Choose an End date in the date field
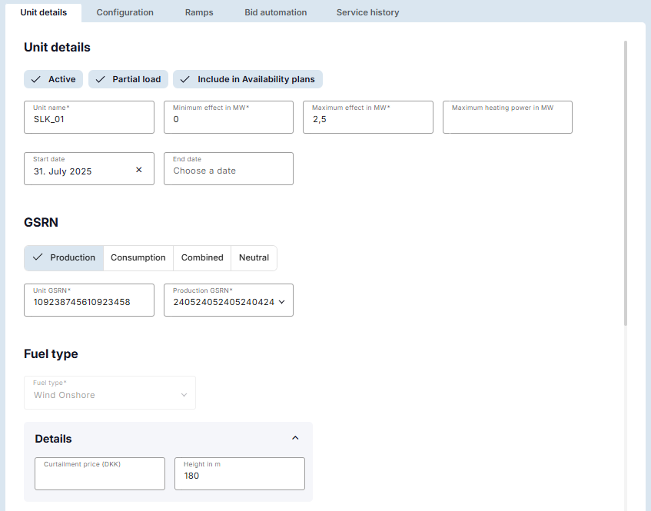This screenshot has height=511, width=651. (x=228, y=169)
